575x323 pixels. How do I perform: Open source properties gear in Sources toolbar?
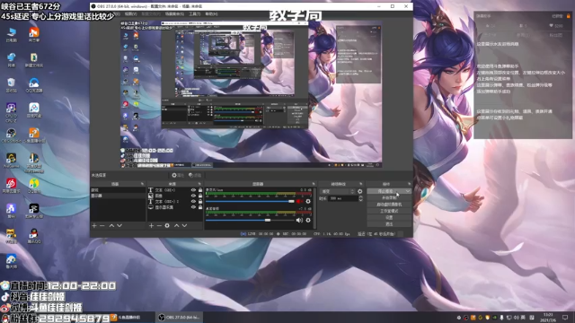point(167,225)
